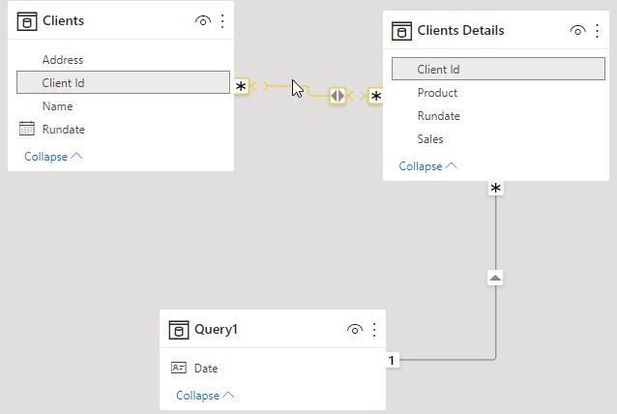Click asterisk marker on Clients Details left edge
617x414 pixels.
pyautogui.click(x=376, y=96)
